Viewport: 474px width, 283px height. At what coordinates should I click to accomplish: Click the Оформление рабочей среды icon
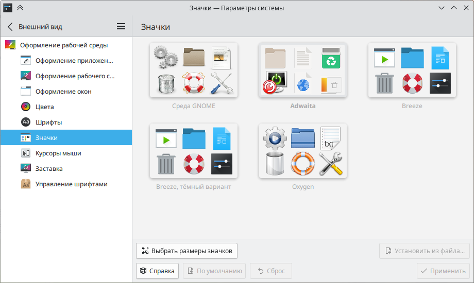coord(10,45)
